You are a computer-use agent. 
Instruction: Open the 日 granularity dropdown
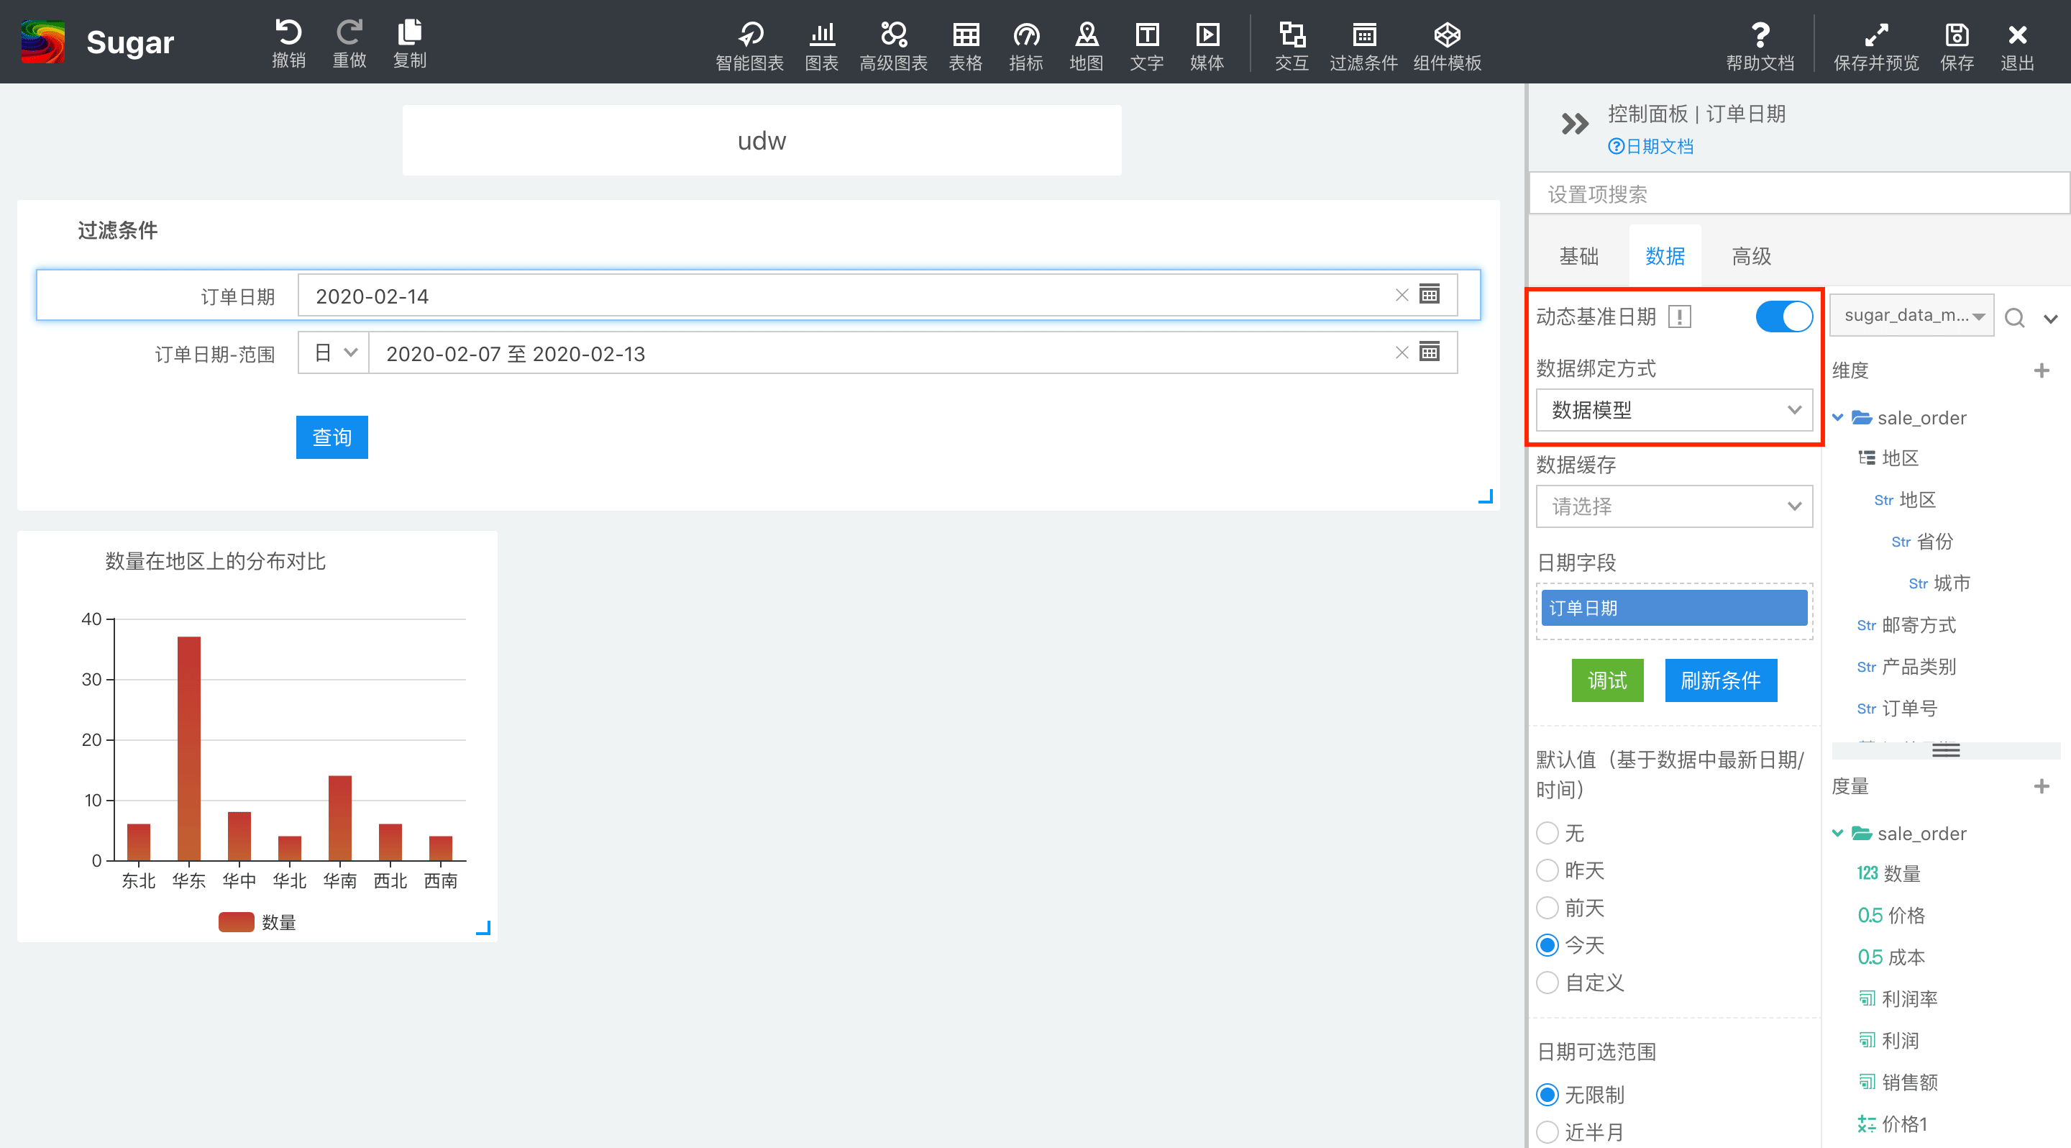click(334, 353)
